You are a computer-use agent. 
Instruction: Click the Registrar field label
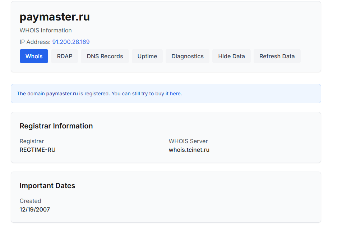(x=32, y=141)
